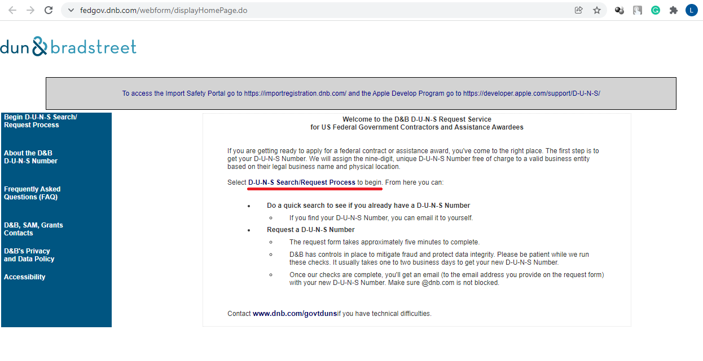Open "D&B's Privacy and Data Policy" sidebar item

tap(29, 255)
